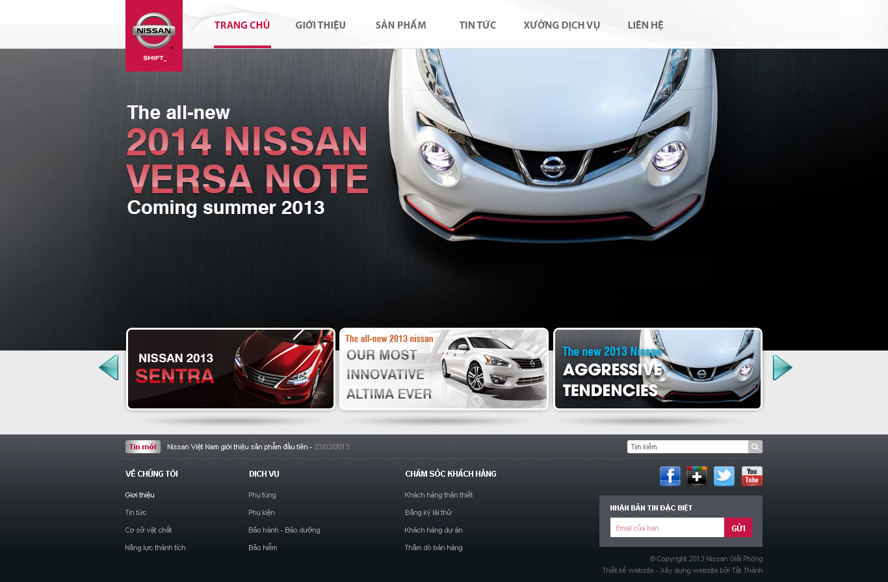Open the Tin Tức menu tab
Screen dimensions: 888x582
tap(478, 25)
